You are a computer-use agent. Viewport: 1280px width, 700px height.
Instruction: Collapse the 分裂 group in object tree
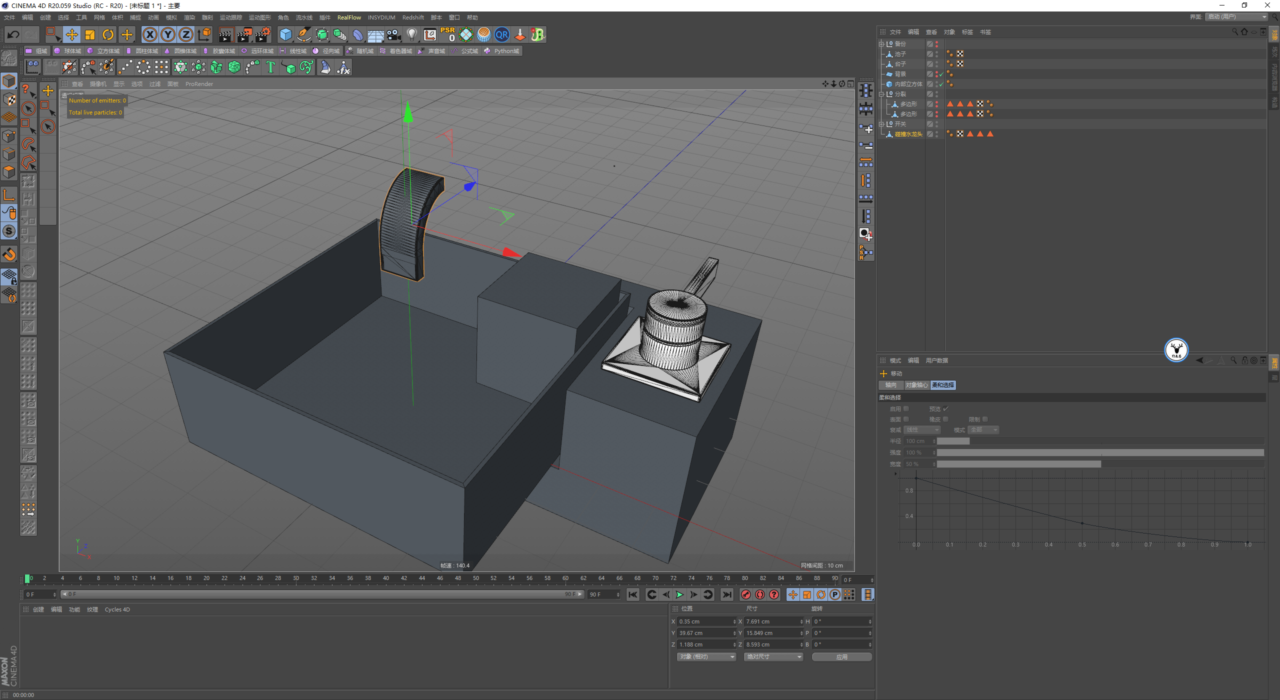(x=881, y=94)
